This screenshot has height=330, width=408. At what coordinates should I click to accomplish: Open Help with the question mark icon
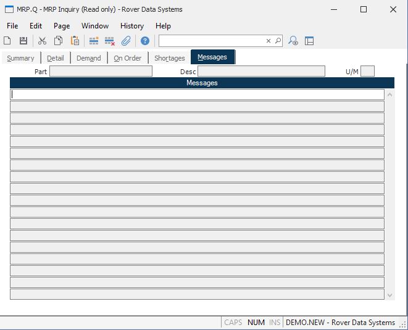point(145,41)
